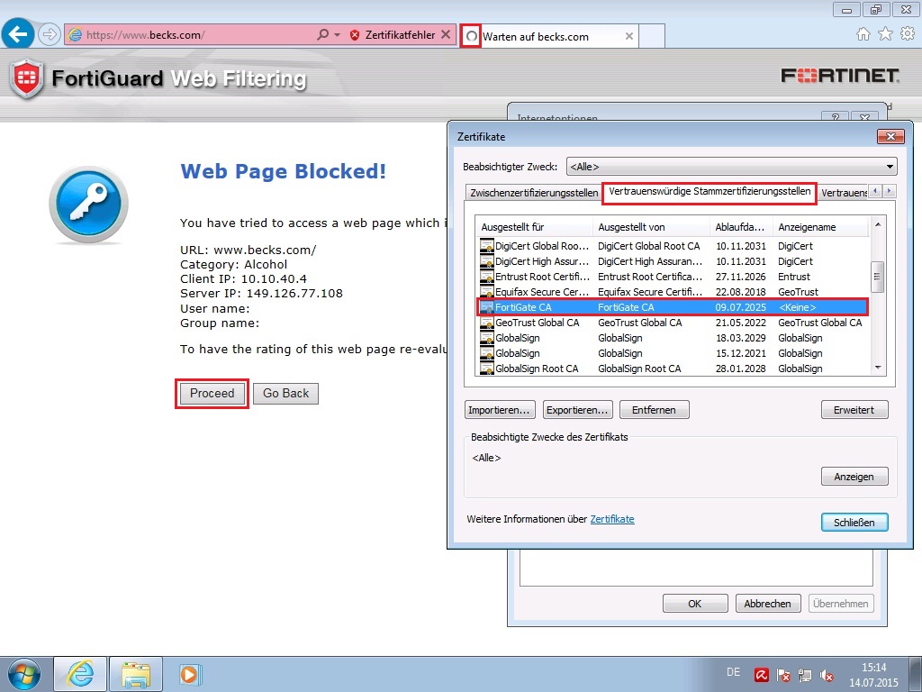This screenshot has width=922, height=692.
Task: Click the Fortinet logo
Action: (x=840, y=76)
